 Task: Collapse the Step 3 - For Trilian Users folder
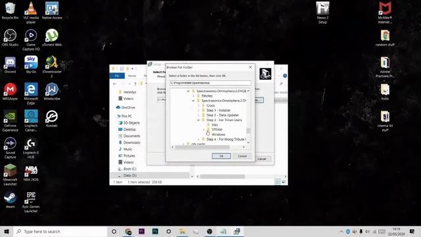[199, 120]
